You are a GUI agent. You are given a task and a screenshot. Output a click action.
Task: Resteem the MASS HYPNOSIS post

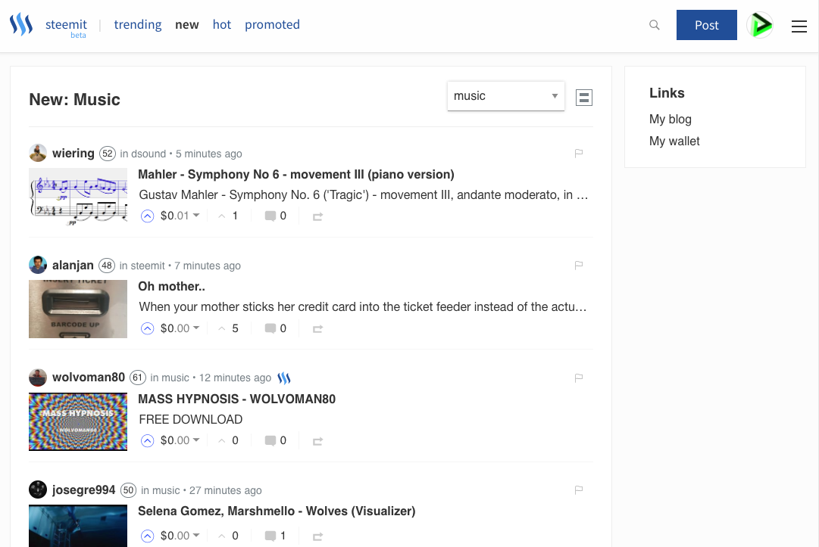click(317, 441)
